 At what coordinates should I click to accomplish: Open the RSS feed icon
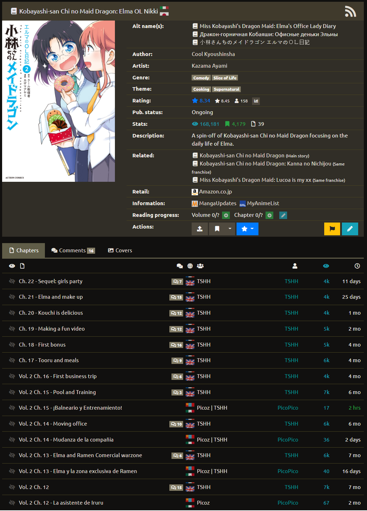point(350,11)
